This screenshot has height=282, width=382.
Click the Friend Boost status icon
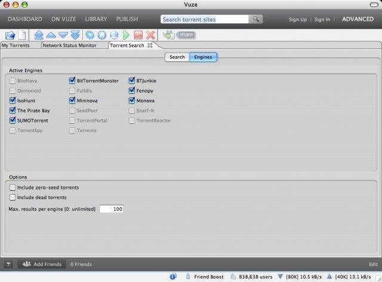188,277
